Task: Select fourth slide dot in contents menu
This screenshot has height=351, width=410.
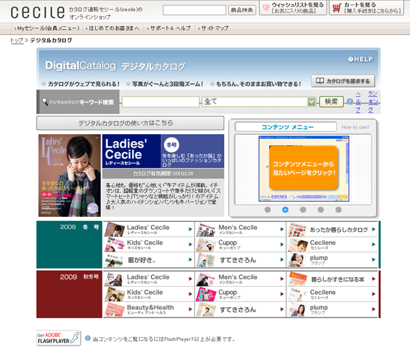Action: (x=321, y=209)
